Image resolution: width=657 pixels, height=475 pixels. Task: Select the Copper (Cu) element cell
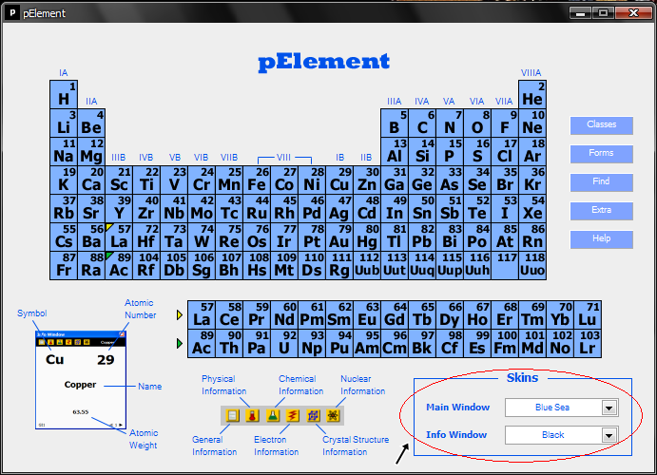(339, 180)
